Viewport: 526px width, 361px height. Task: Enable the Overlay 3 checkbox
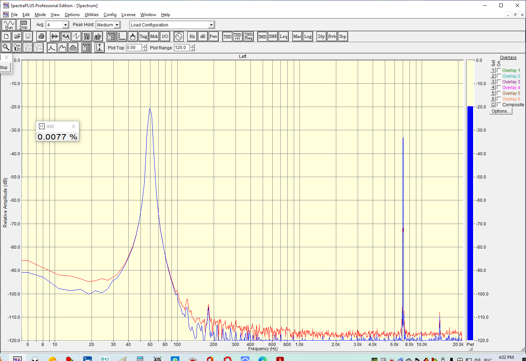point(499,82)
